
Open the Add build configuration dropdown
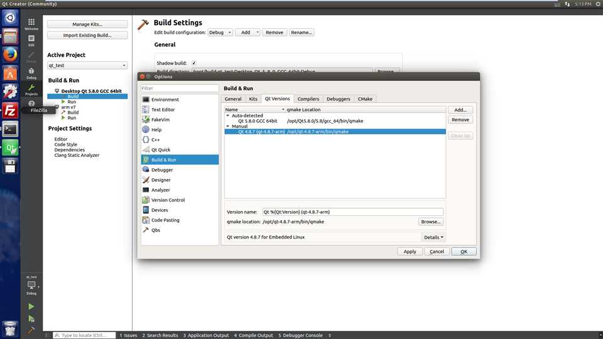(247, 32)
